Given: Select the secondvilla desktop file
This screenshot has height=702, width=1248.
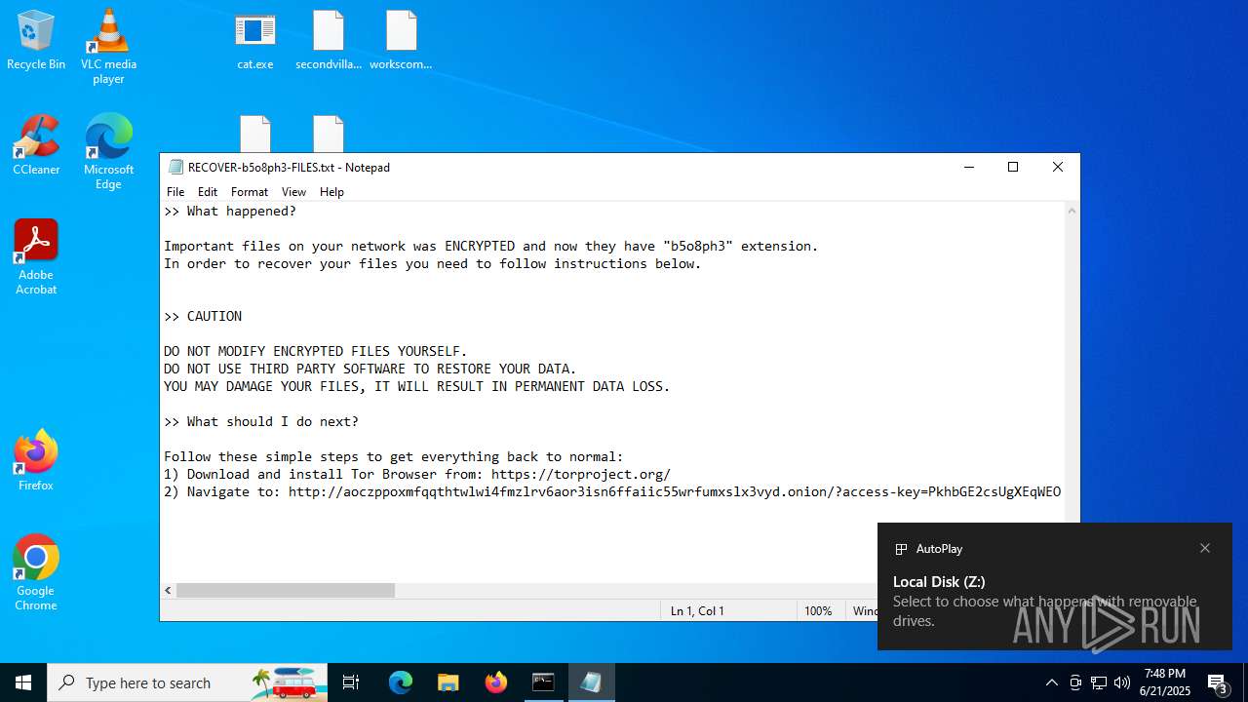Looking at the screenshot, I should (329, 41).
